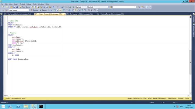Open the Query menu
This screenshot has width=195, height=109.
pos(16,4)
